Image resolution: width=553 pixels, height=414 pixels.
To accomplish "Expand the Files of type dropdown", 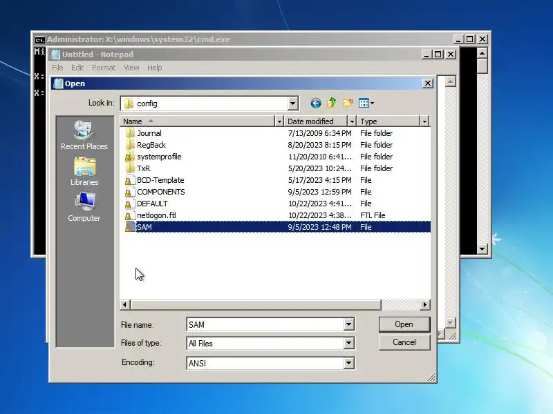I will coord(349,343).
